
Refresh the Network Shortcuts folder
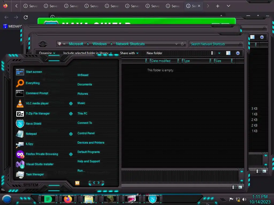(x=182, y=44)
